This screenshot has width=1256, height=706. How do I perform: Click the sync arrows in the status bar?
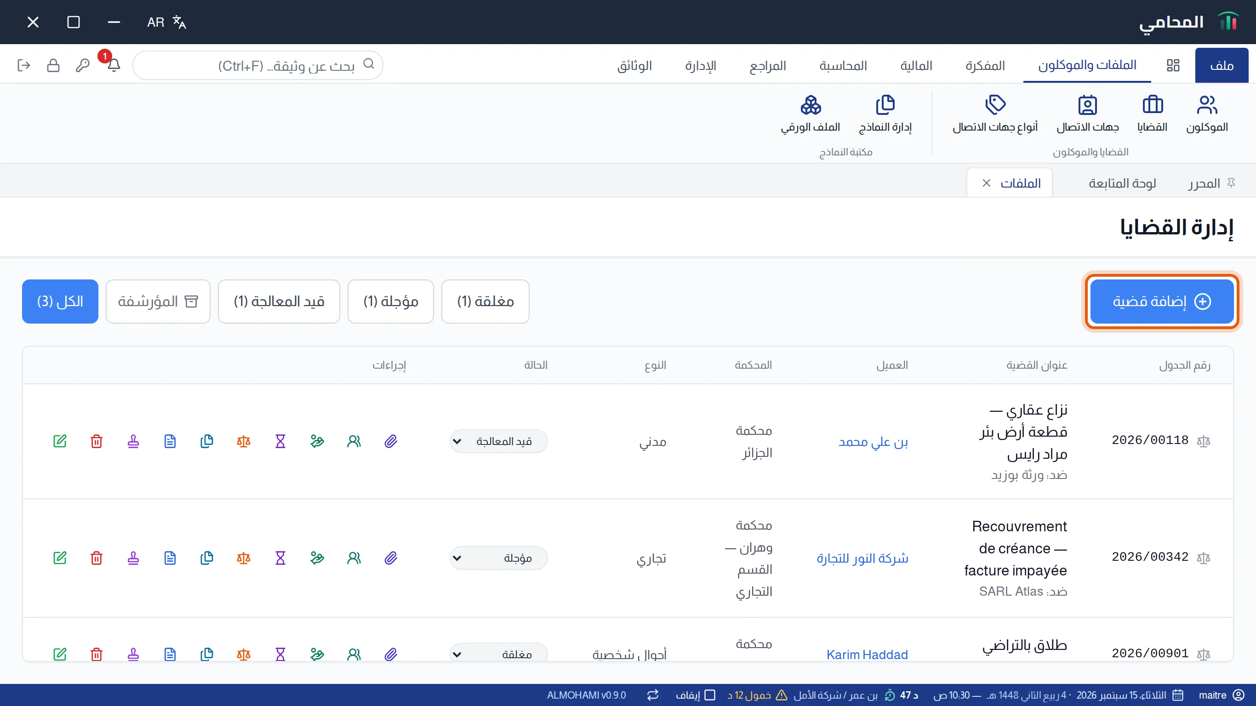tap(652, 695)
